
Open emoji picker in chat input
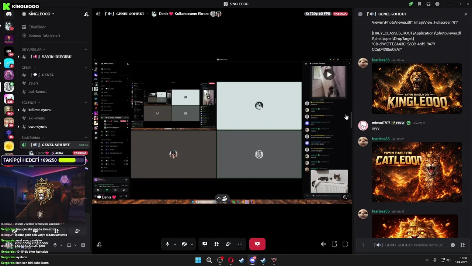click(x=453, y=245)
